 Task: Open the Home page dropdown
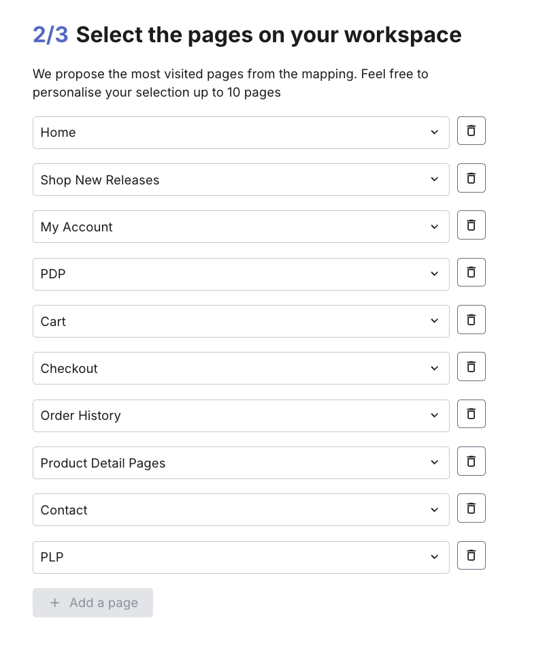click(241, 133)
